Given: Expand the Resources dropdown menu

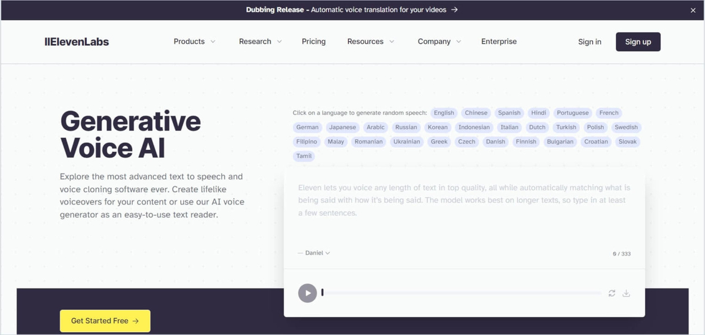Looking at the screenshot, I should [371, 42].
